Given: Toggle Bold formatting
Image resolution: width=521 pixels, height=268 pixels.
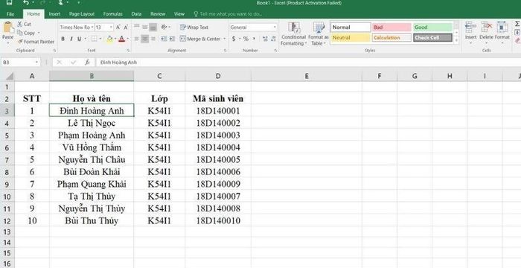Looking at the screenshot, I should [63, 39].
